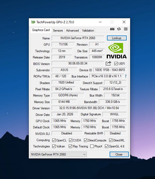
Task: Click the ROPs/TMUs value 48 / 120
Action: click(x=61, y=76)
